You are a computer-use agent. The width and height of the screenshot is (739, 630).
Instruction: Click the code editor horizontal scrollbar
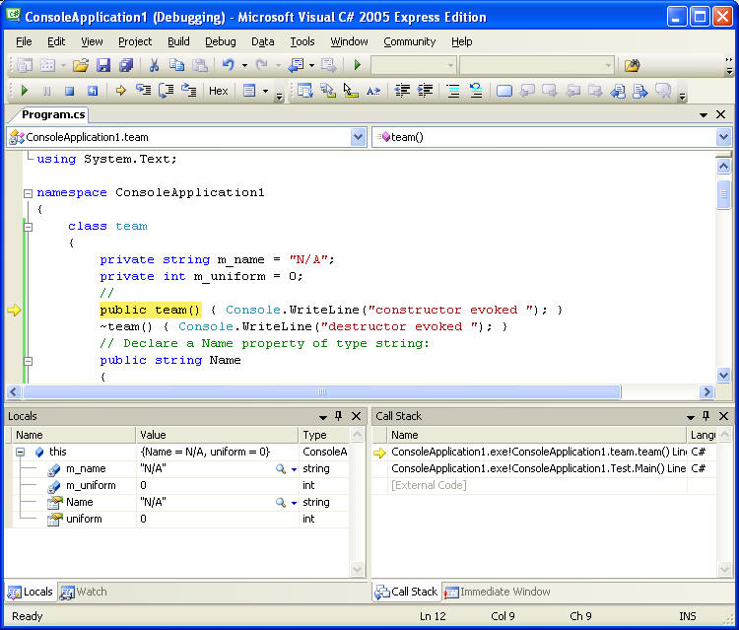click(320, 391)
